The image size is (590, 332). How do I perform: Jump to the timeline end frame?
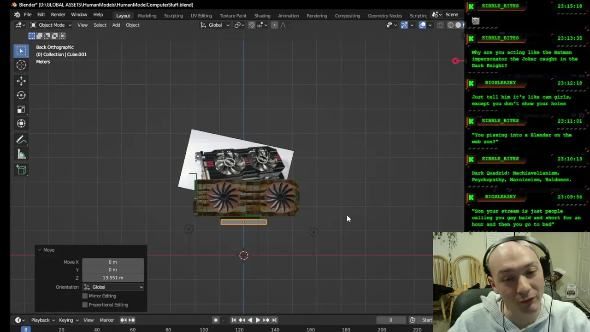pyautogui.click(x=274, y=320)
